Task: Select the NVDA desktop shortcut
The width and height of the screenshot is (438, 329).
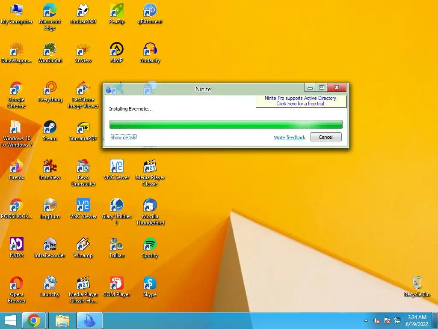Action: pos(17,248)
